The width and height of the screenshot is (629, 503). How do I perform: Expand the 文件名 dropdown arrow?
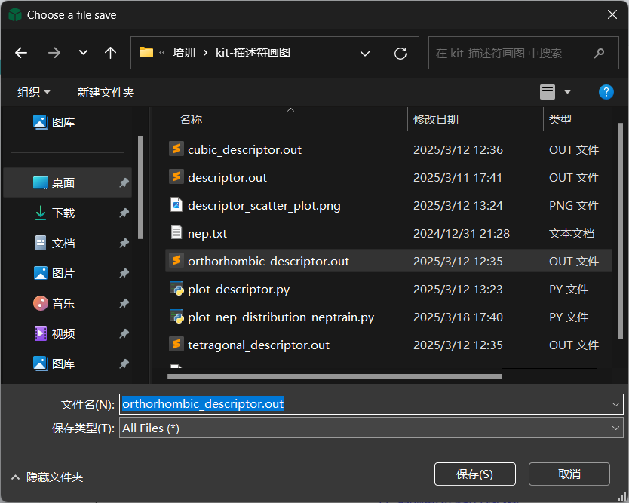pyautogui.click(x=615, y=404)
